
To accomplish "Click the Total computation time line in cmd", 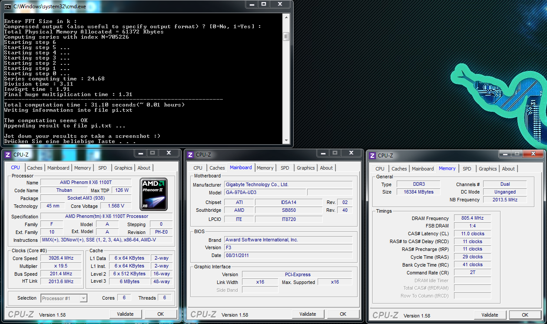I will 94,105.
